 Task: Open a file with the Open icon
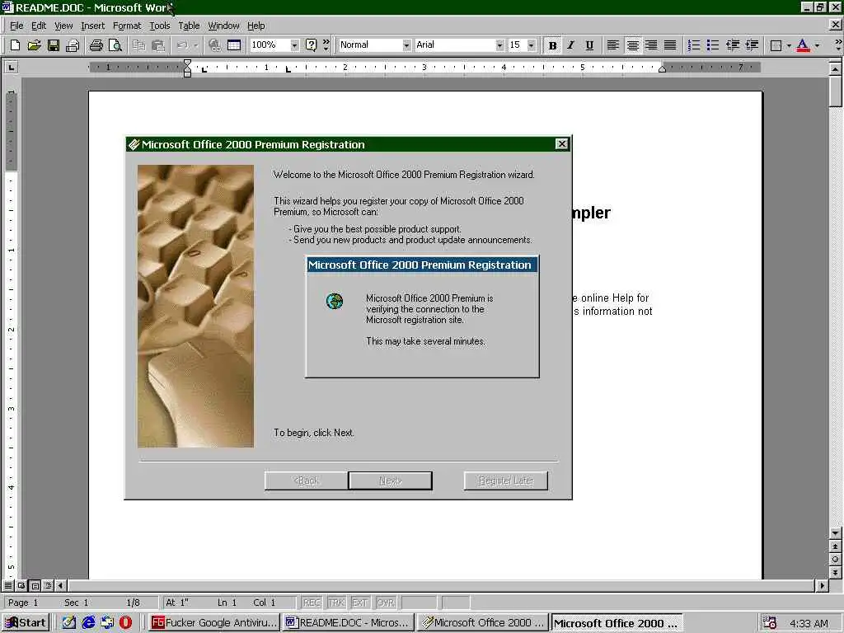tap(34, 45)
